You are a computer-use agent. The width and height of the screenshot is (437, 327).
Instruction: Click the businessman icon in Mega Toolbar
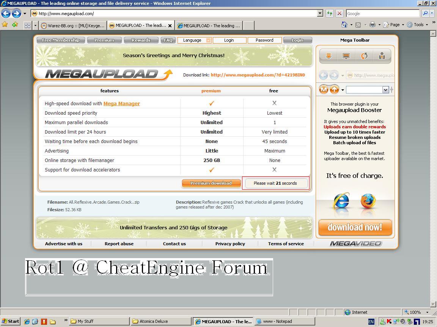coord(382,56)
